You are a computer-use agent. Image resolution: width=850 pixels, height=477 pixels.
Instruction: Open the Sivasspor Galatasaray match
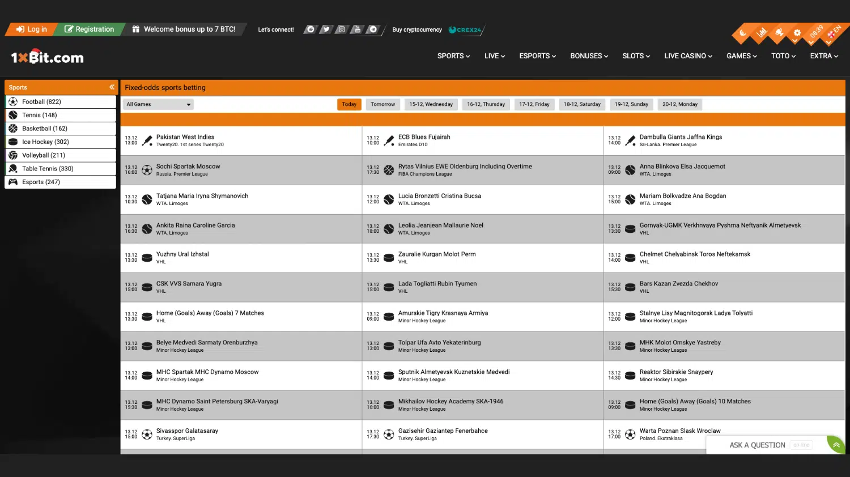tap(187, 431)
